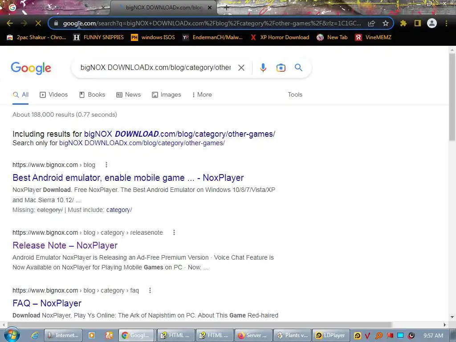Share this page from the address bar
Screen dimensions: 456x342
click(371, 23)
